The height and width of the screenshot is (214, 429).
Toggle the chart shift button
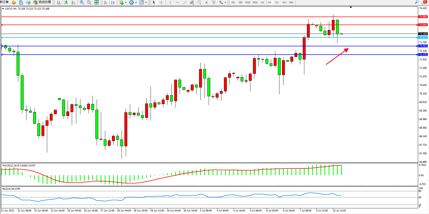coord(113,2)
